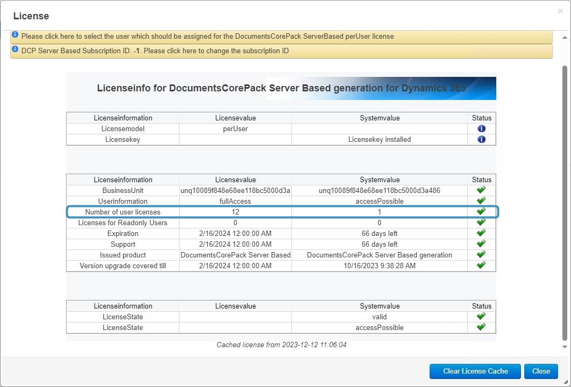Click 'Licenses for Readonly Users' label
Image resolution: width=571 pixels, height=387 pixels.
coord(123,223)
